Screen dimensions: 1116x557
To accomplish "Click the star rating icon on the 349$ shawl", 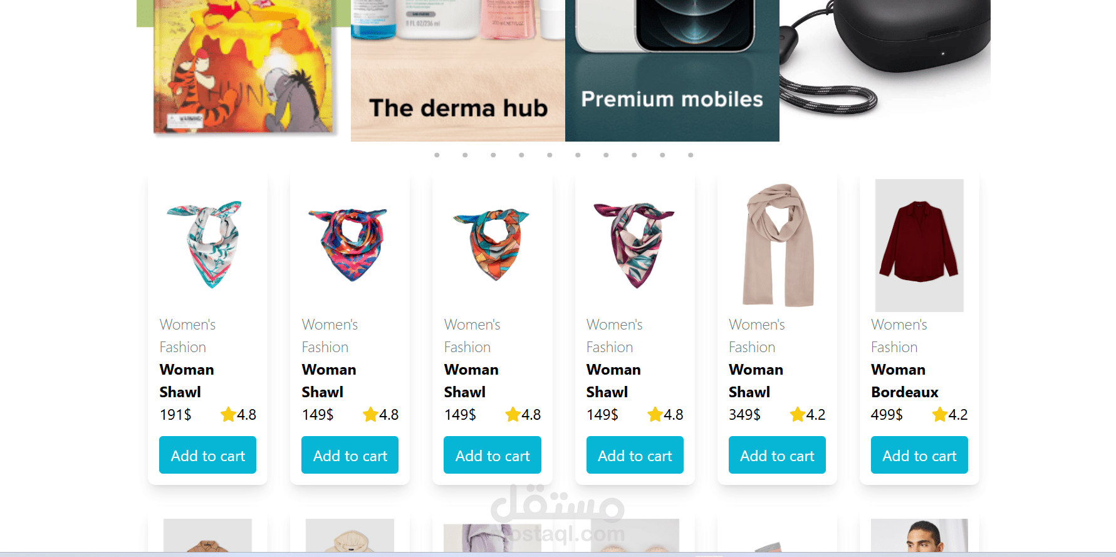I will (x=797, y=414).
